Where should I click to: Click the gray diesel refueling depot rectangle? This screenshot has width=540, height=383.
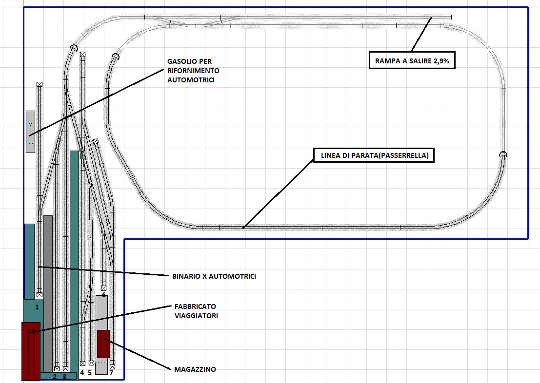30,132
